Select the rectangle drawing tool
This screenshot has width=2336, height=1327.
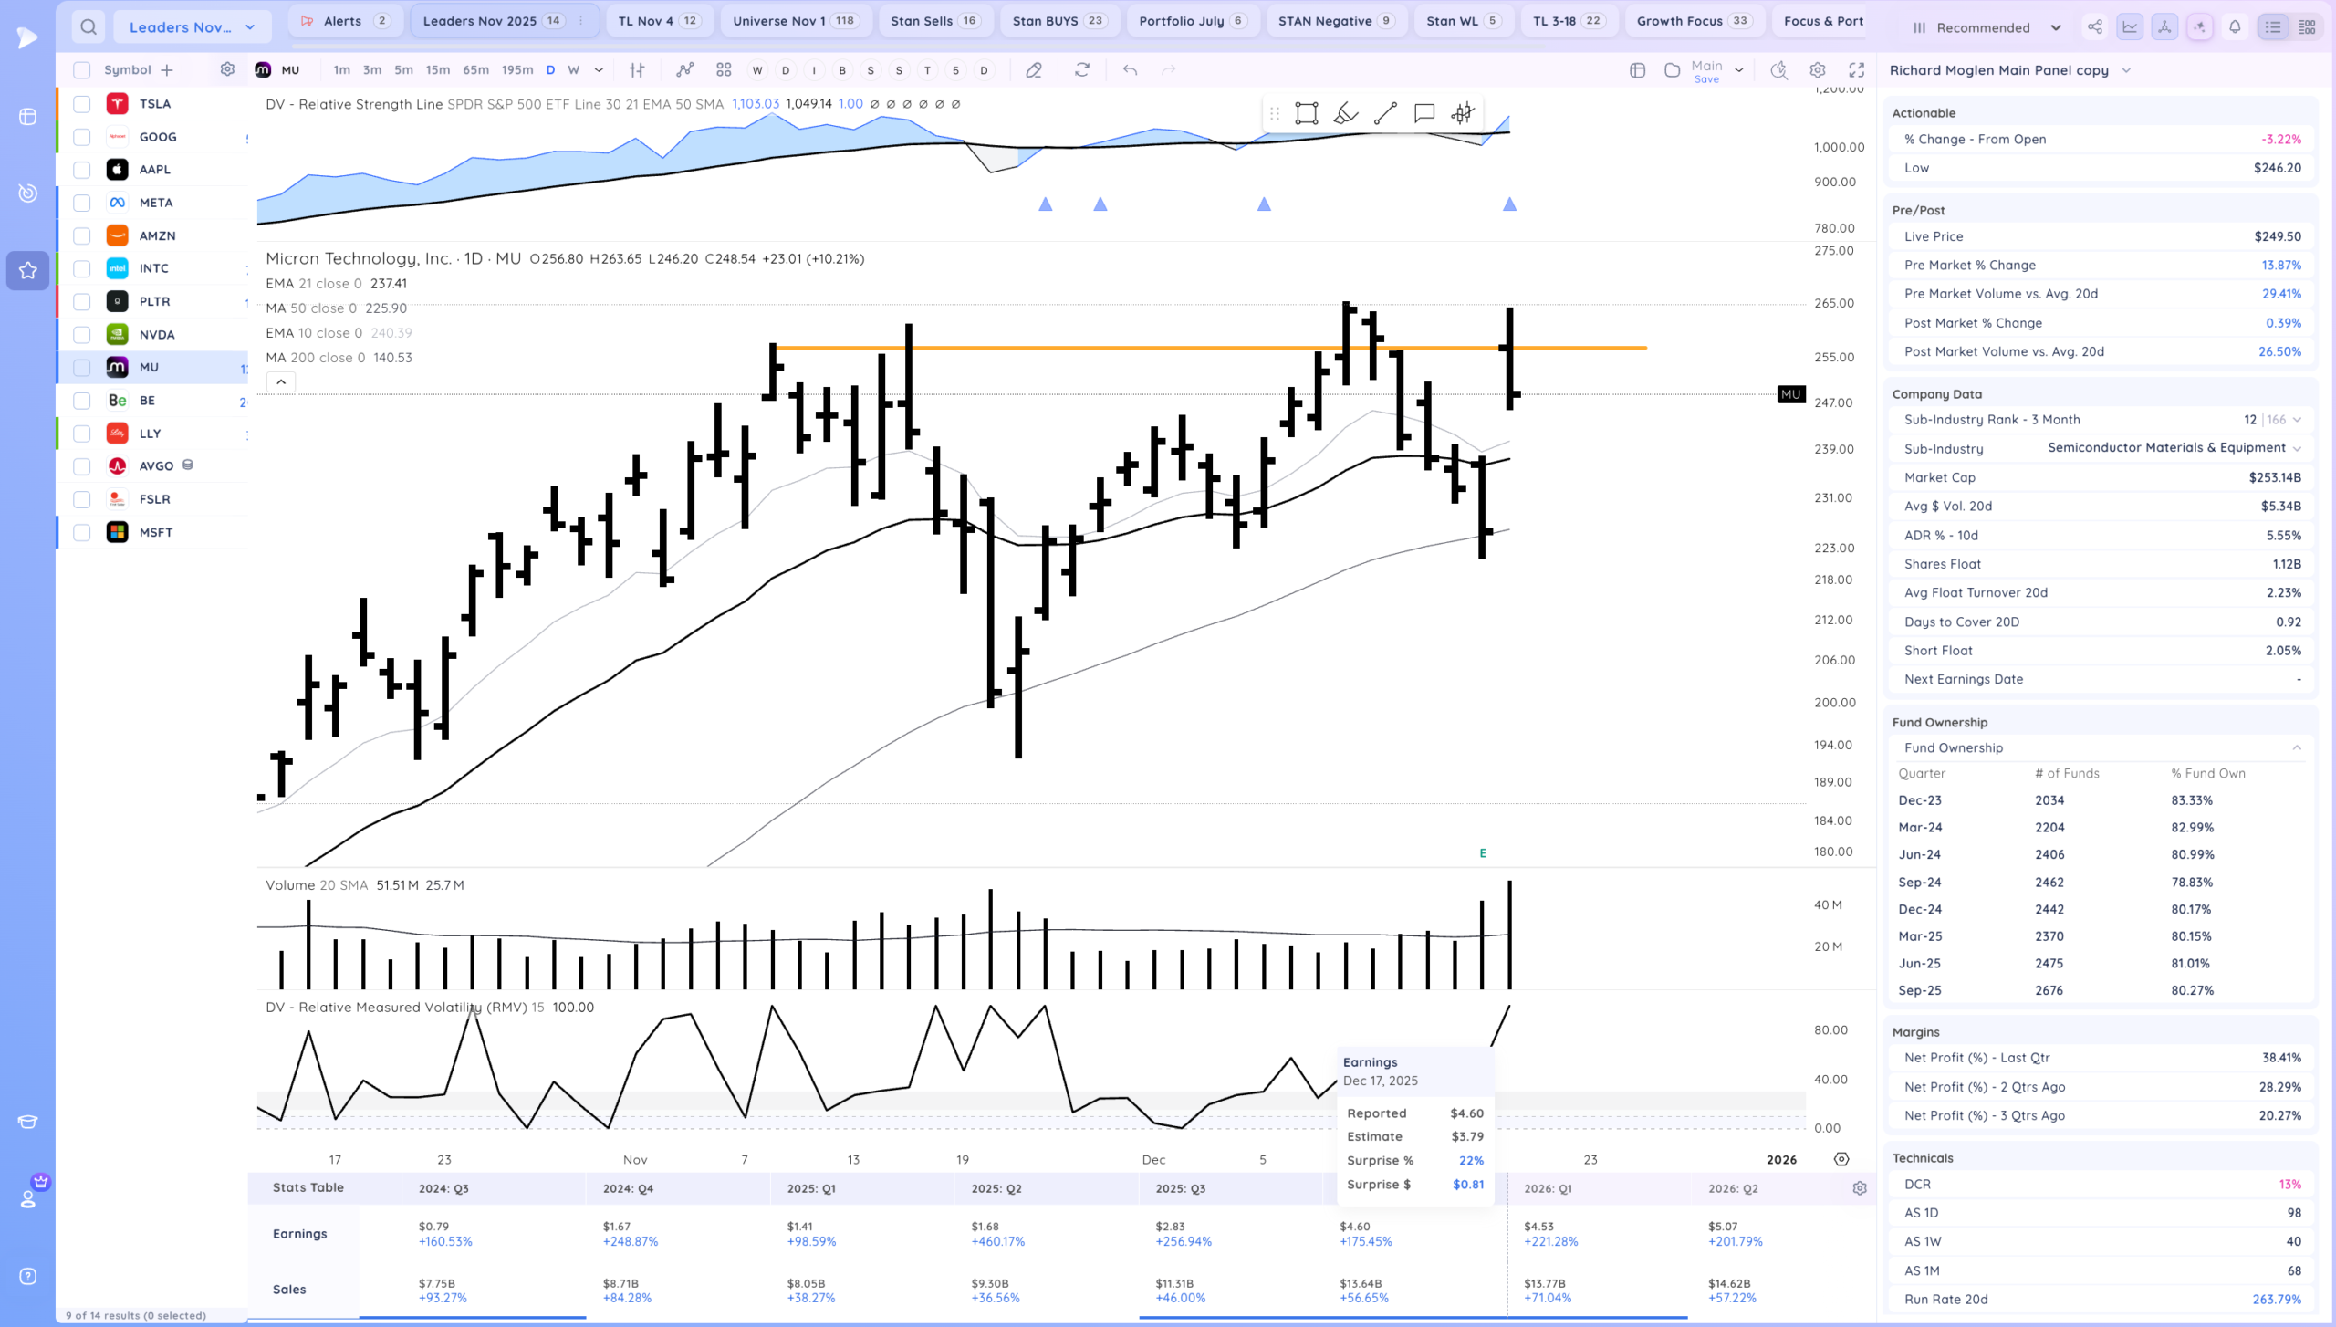click(1307, 113)
